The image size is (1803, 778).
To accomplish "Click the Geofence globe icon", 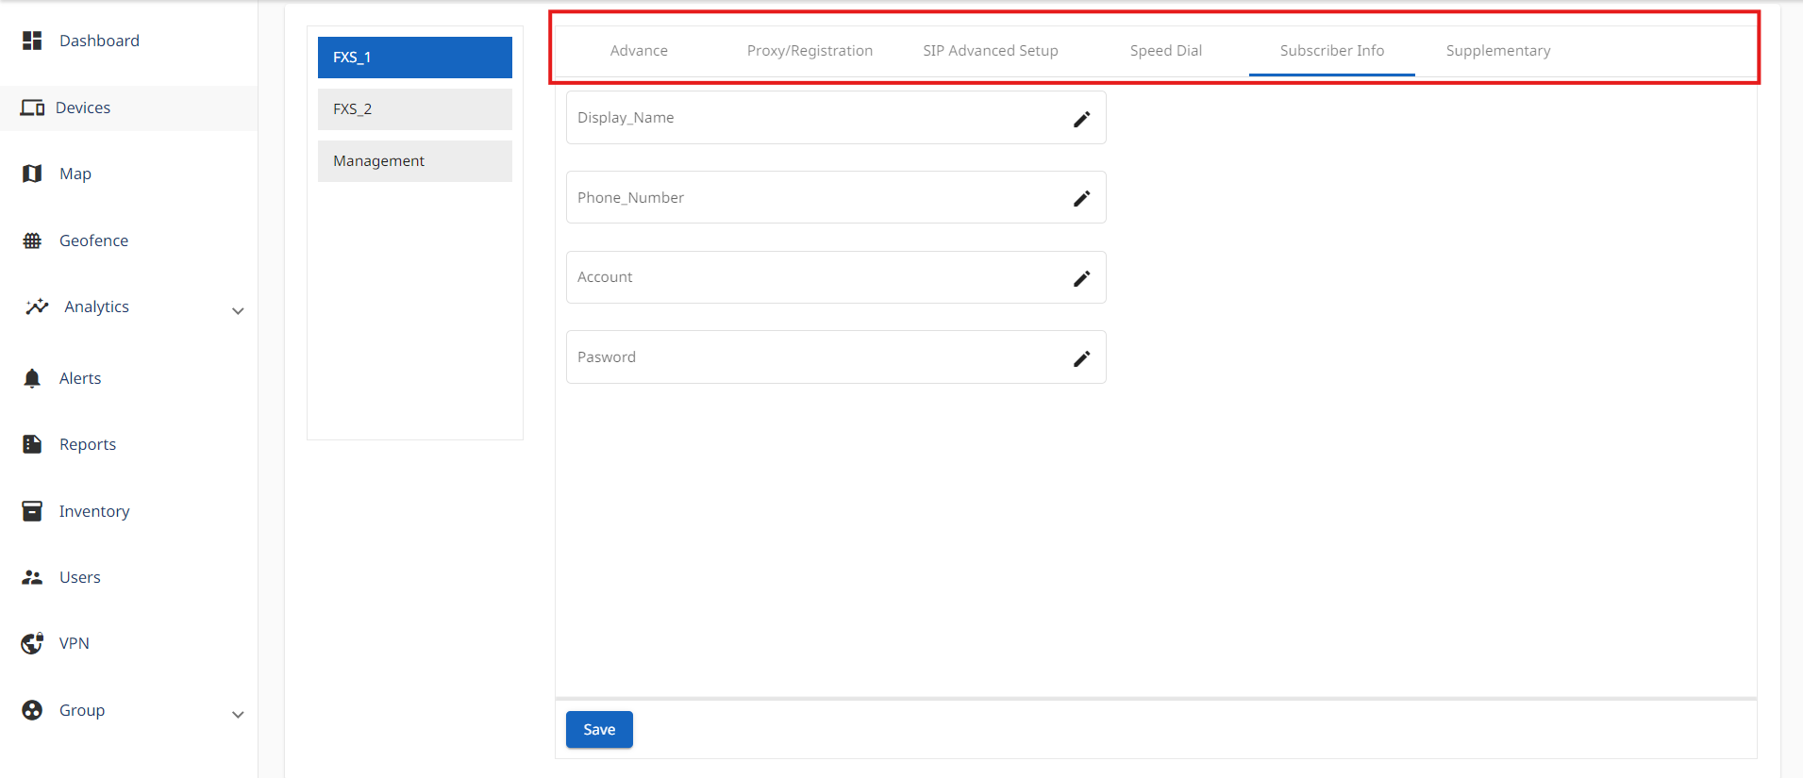I will pos(32,240).
